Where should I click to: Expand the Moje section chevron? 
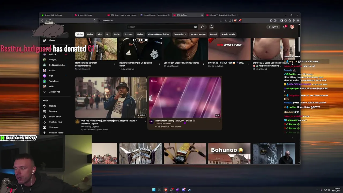pos(50,101)
